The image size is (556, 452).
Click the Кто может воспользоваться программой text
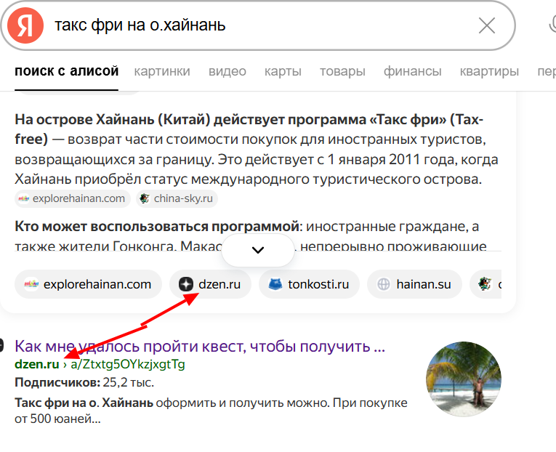point(157,226)
